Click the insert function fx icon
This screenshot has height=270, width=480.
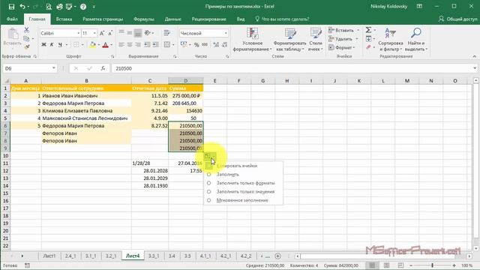click(103, 68)
